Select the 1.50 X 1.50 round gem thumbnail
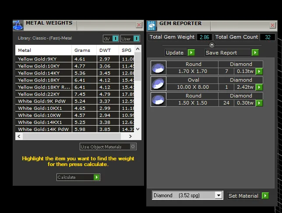The width and height of the screenshot is (282, 213). 158,100
